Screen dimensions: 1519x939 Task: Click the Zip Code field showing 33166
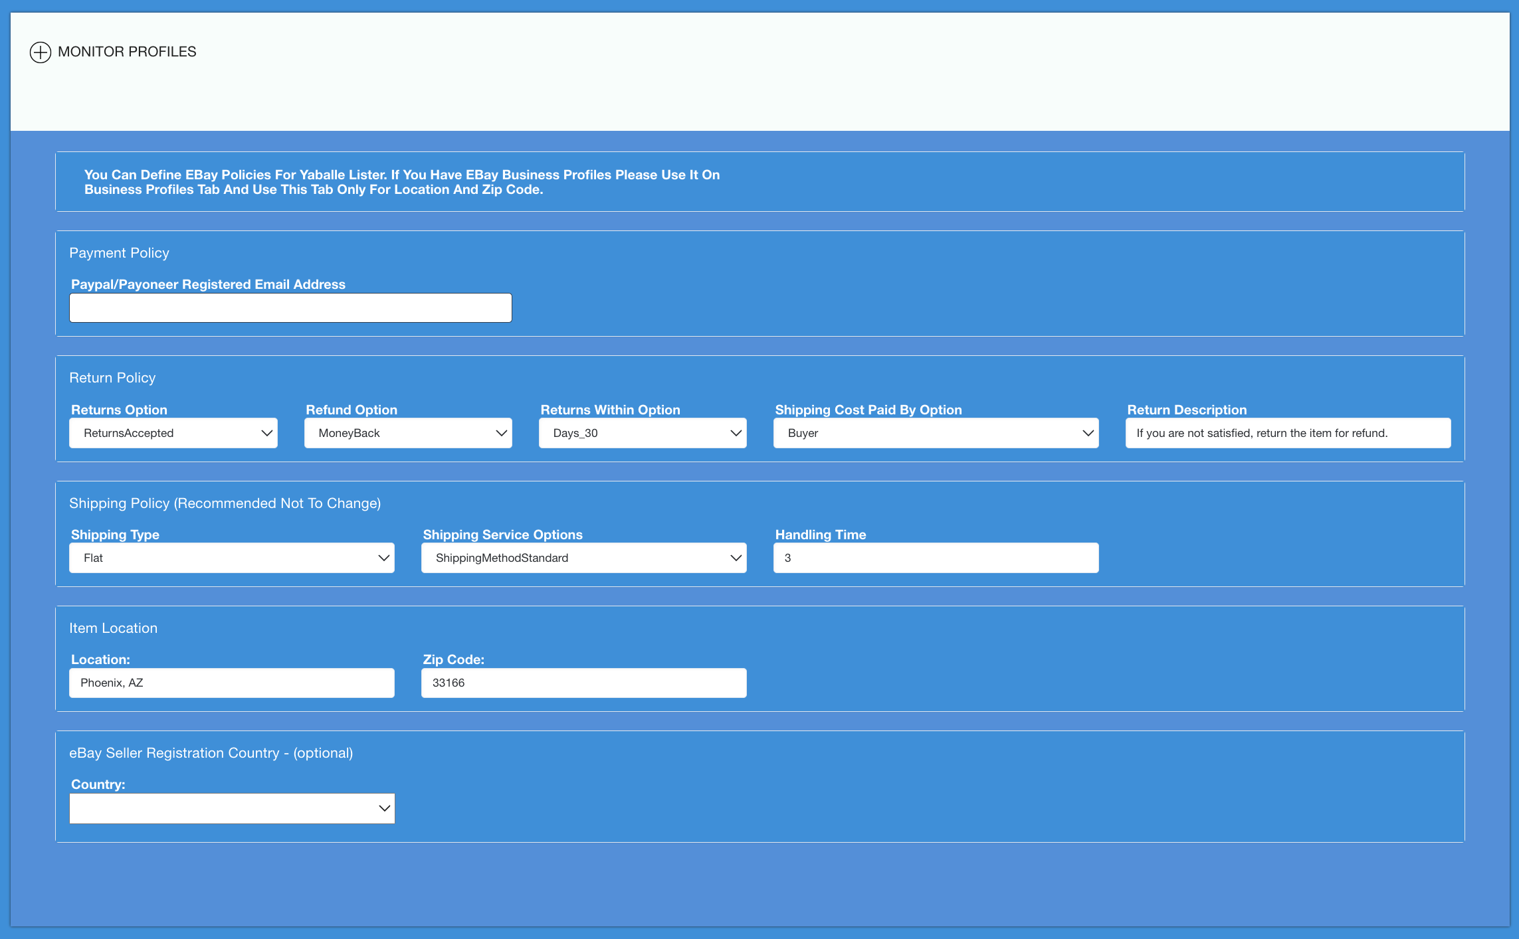pos(583,683)
